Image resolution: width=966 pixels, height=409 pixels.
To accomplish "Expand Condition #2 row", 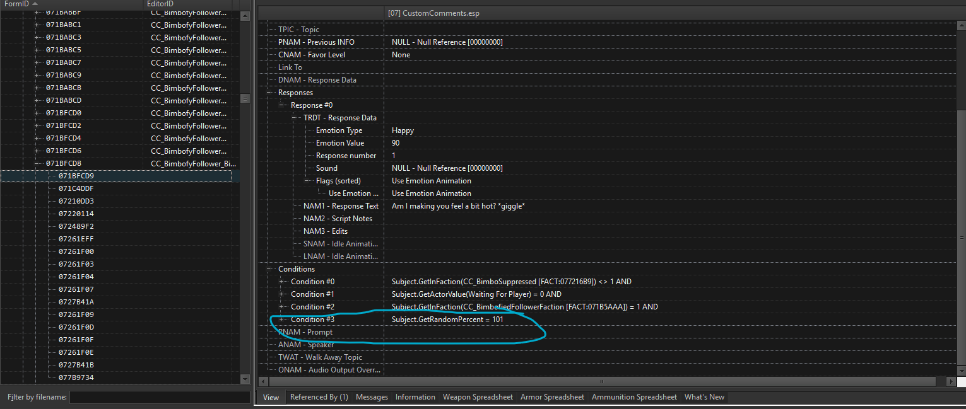I will pyautogui.click(x=281, y=307).
